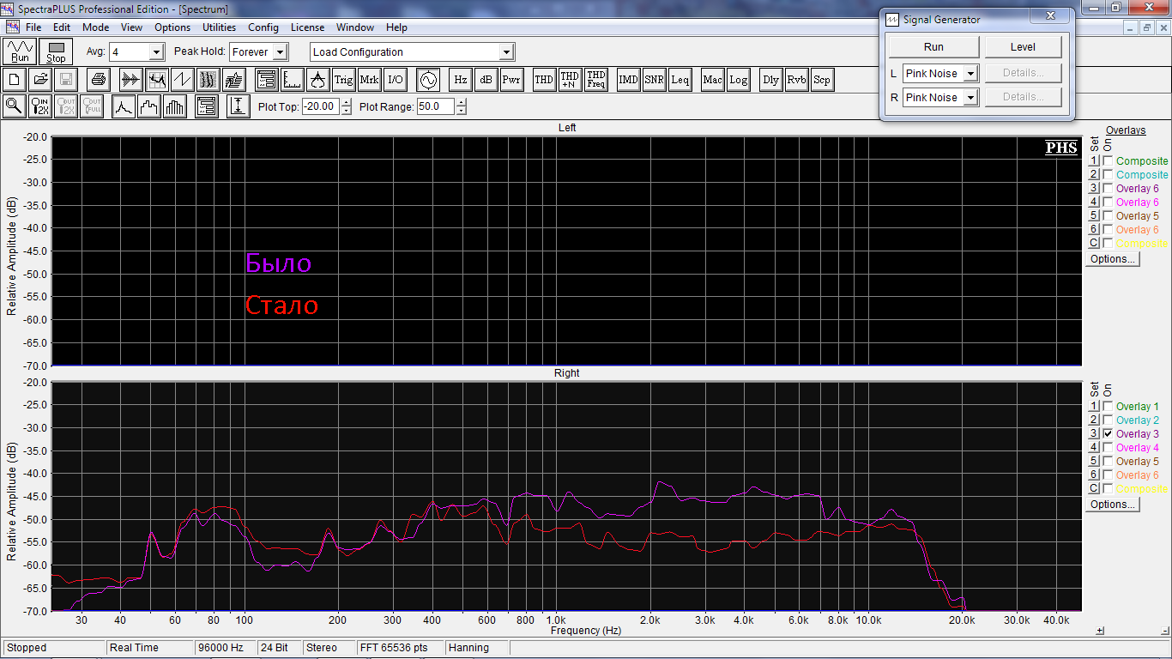Viewport: 1172px width, 659px height.
Task: Select the Phase view sawtooth icon
Action: [x=182, y=80]
